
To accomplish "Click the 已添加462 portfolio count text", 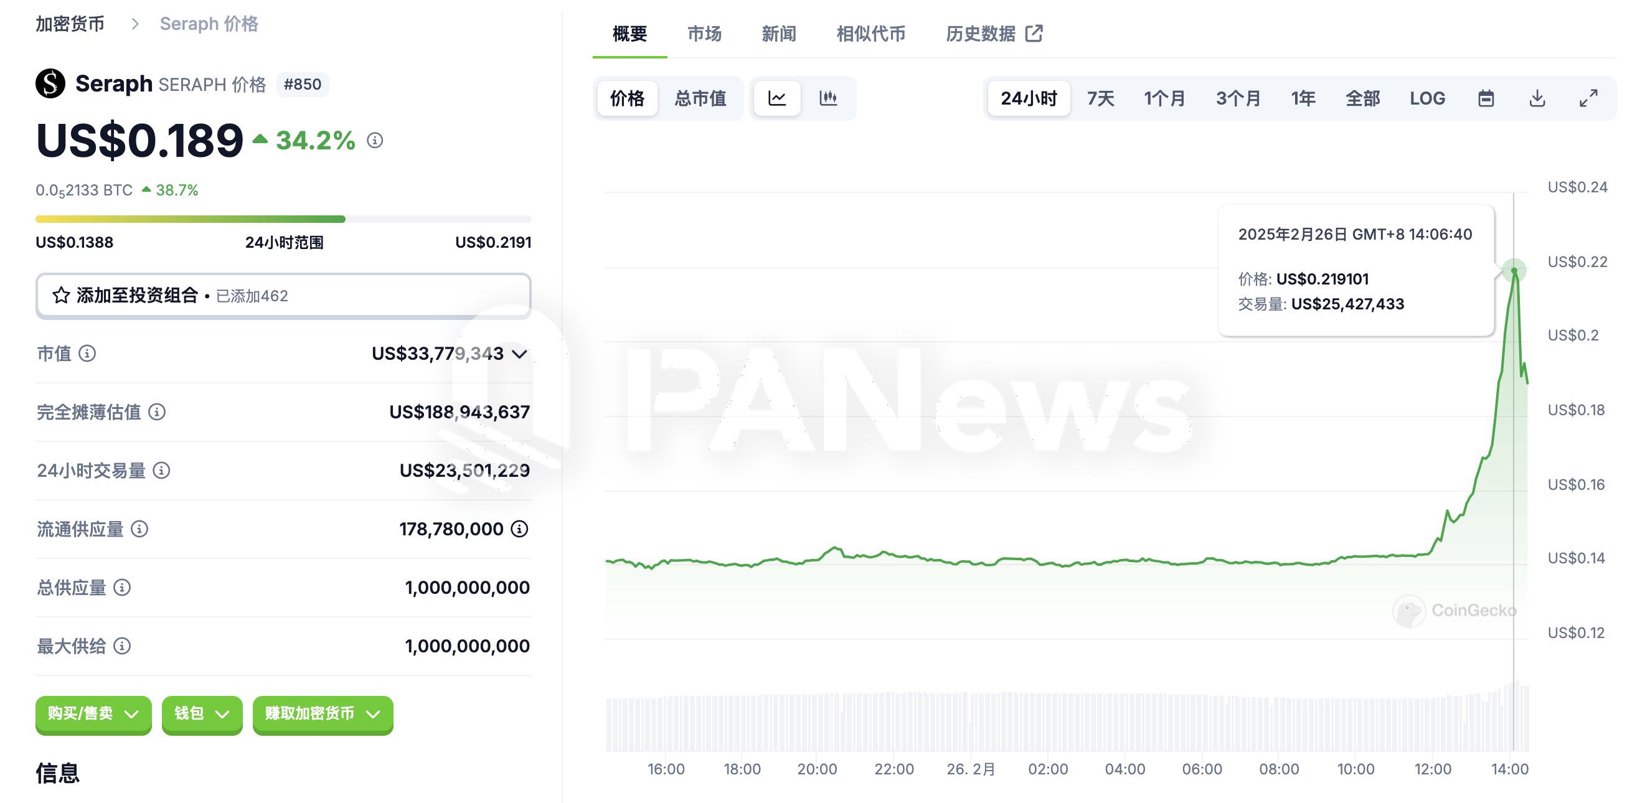I will (252, 296).
